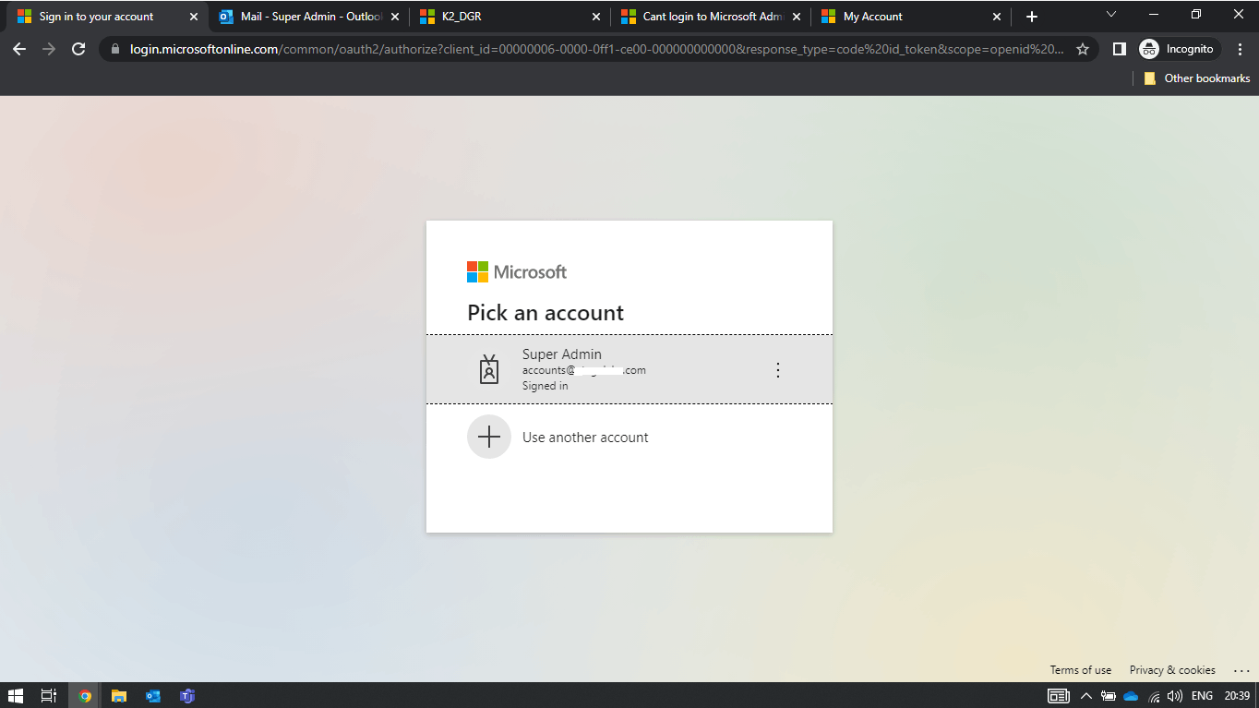Click the Chrome taskbar icon
1259x708 pixels.
point(85,695)
